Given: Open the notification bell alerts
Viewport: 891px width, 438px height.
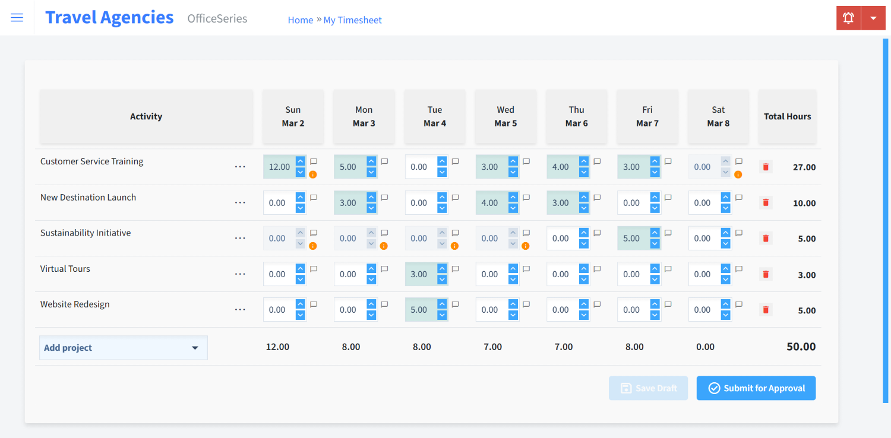Looking at the screenshot, I should pyautogui.click(x=848, y=18).
